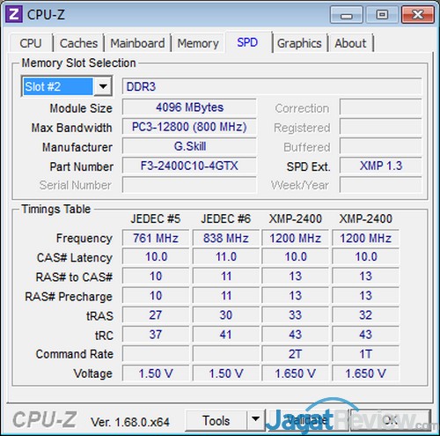Click the Tools button
The height and width of the screenshot is (436, 440).
[216, 420]
